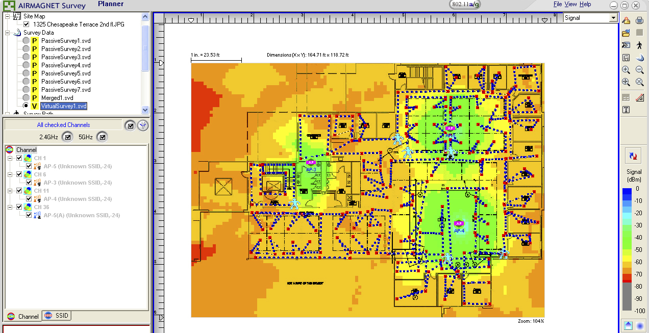Collapse the Survey Data tree node
The image size is (649, 333).
[x=8, y=33]
